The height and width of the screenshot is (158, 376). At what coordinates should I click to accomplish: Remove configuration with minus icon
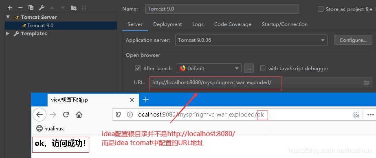tap(20, 8)
